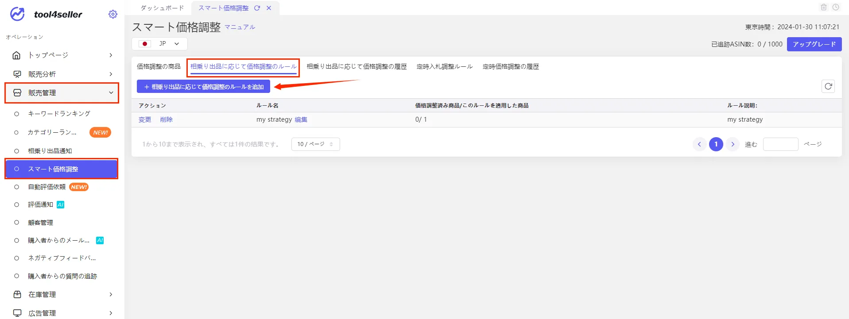Click 削除 for my strategy rule
849x319 pixels.
(x=167, y=119)
